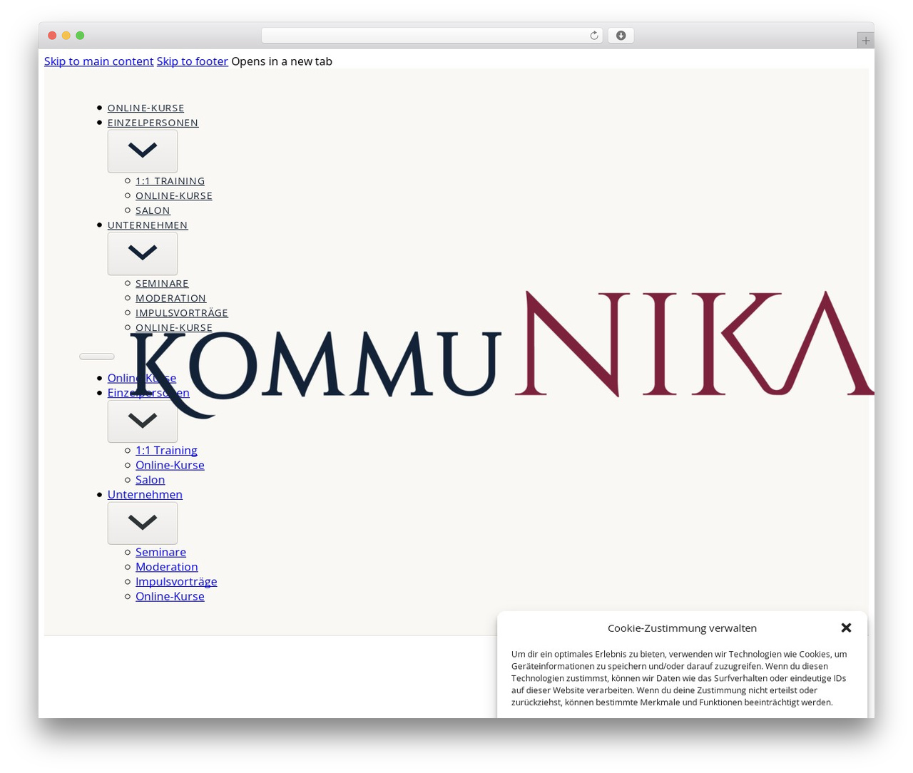This screenshot has width=913, height=773.
Task: Click the blue Salon link
Action: [150, 480]
